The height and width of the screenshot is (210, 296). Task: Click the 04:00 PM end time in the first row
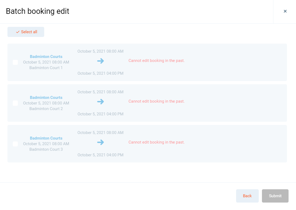(100, 73)
